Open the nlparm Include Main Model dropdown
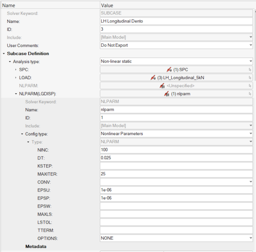Screen dimensions: 256x252 coord(251,125)
